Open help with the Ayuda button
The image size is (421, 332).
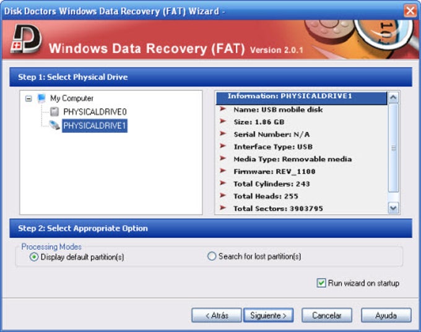386,315
